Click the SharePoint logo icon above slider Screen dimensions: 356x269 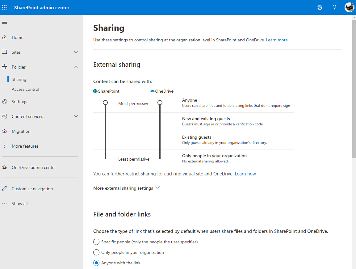(95, 91)
